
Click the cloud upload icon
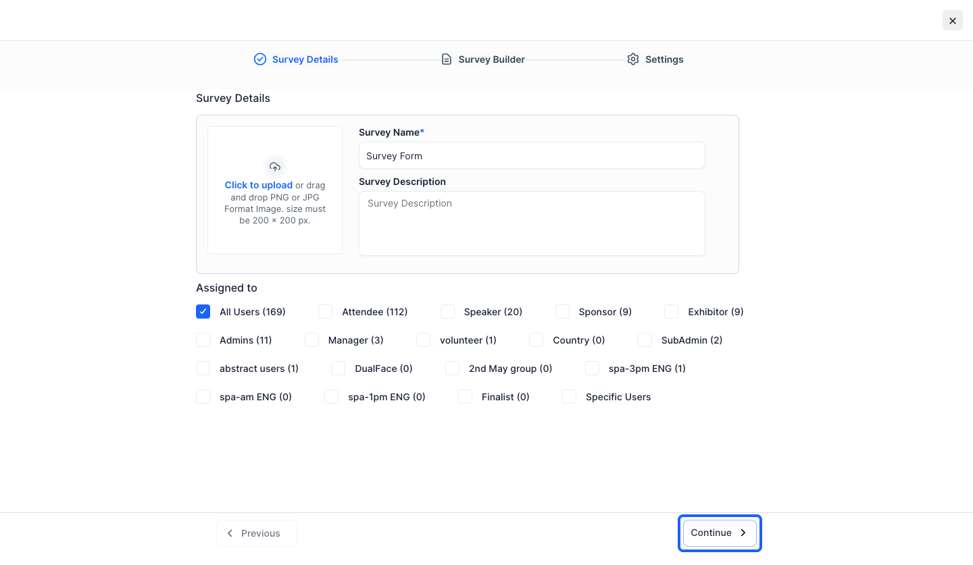275,167
